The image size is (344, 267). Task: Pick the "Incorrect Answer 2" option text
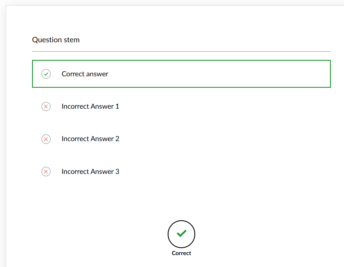click(90, 139)
